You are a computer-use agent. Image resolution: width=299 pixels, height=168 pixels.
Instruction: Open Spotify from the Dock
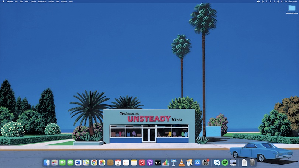[225, 163]
